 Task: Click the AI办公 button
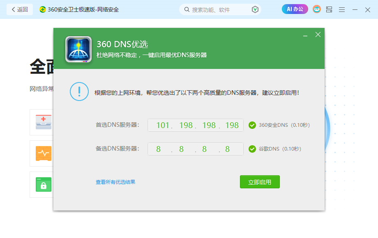point(295,9)
